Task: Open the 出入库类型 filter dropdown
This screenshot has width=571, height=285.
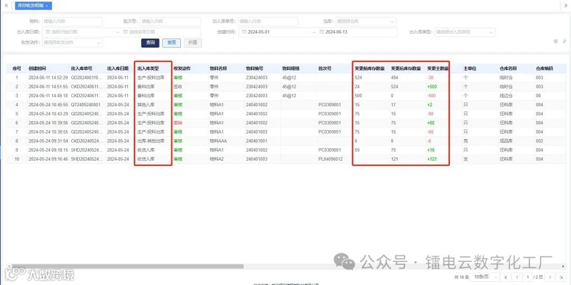Action: pyautogui.click(x=464, y=32)
